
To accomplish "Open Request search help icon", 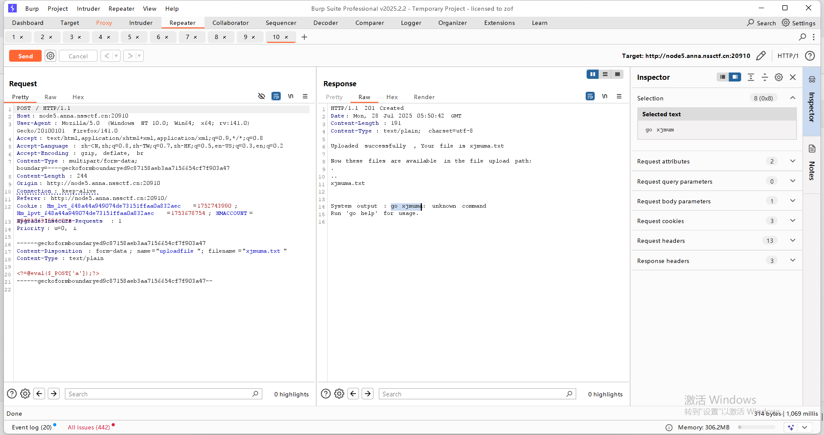I will [x=12, y=393].
